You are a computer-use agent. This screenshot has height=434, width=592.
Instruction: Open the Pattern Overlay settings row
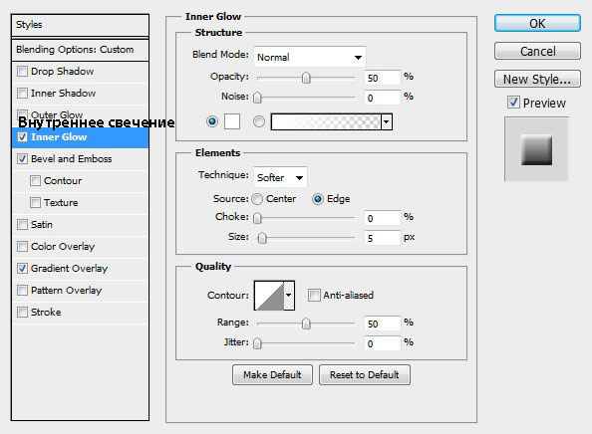80,290
